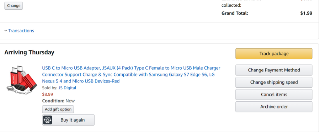Click the $8.99 item price
The width and height of the screenshot is (320, 133).
click(48, 94)
